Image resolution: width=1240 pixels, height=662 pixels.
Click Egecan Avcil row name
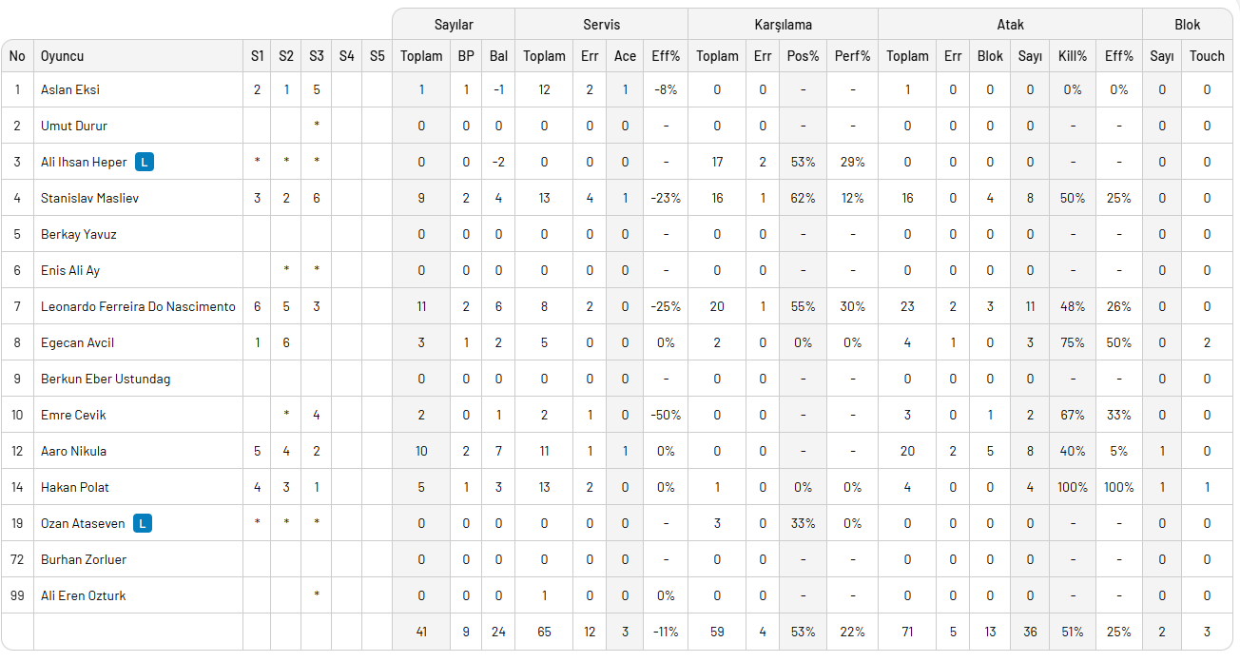pos(77,342)
